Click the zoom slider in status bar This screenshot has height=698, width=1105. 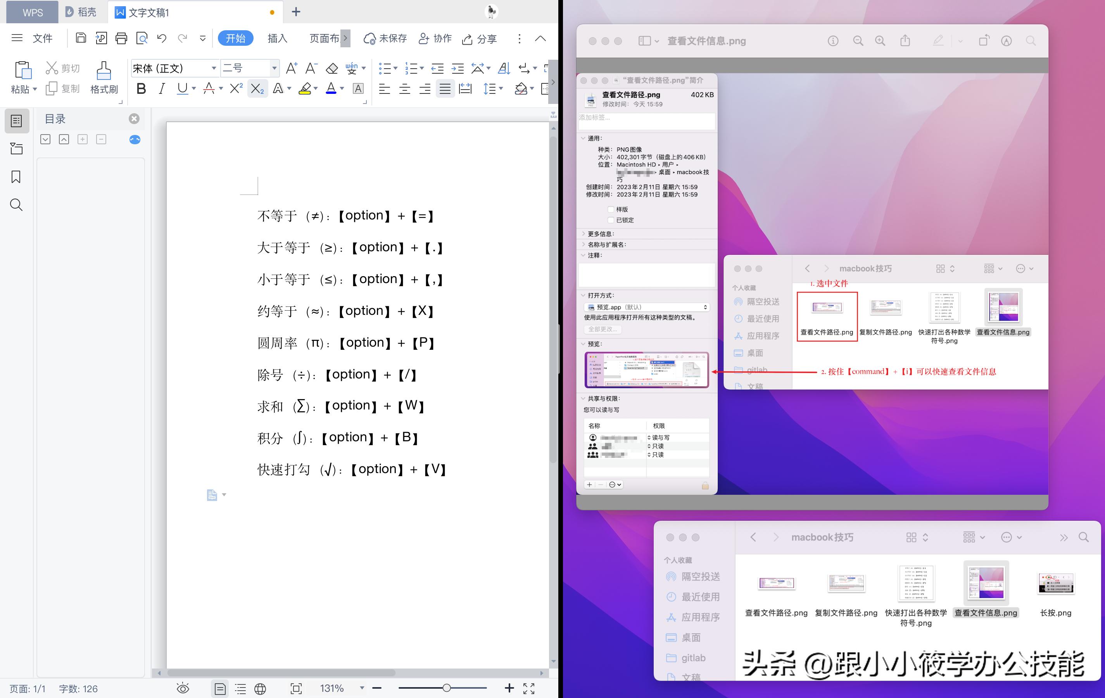[447, 688]
